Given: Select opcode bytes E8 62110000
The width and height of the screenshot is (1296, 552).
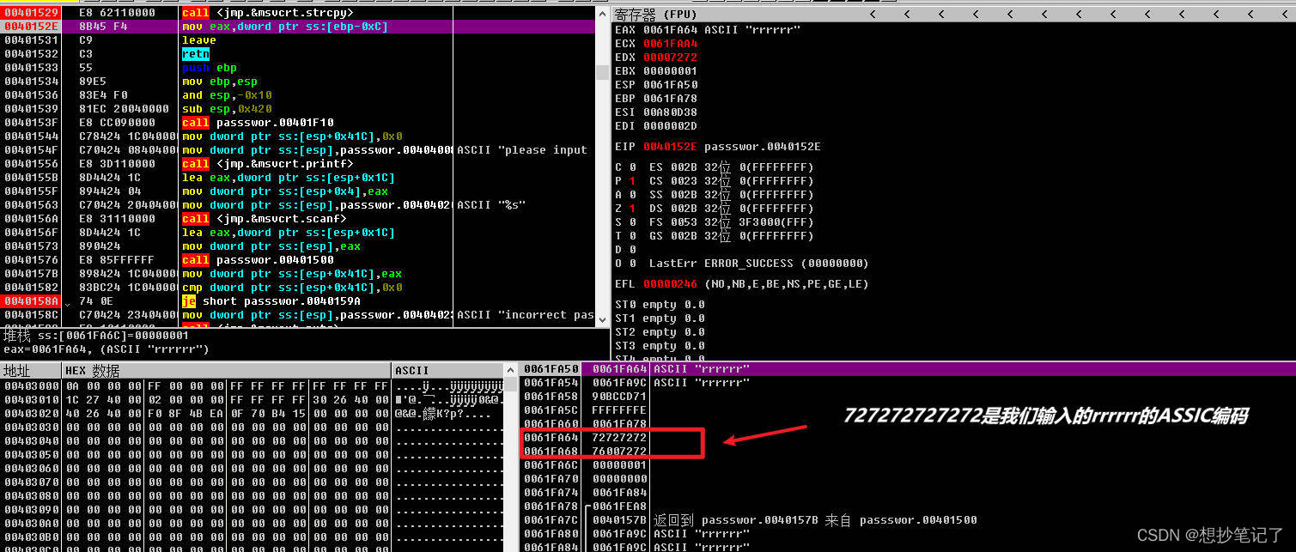Looking at the screenshot, I should pyautogui.click(x=117, y=12).
